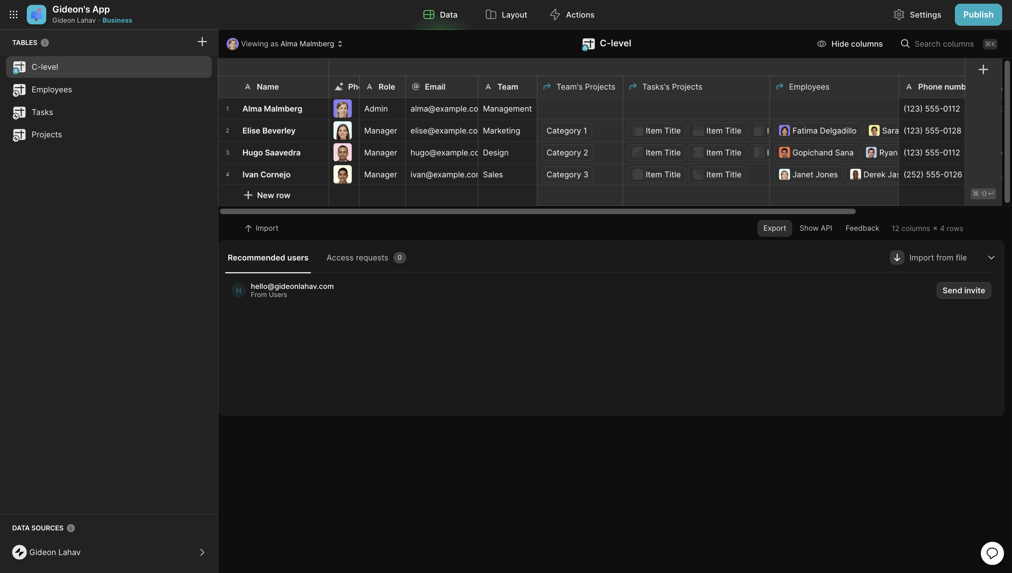Click the Category 2 chip for Hugo

coord(567,153)
